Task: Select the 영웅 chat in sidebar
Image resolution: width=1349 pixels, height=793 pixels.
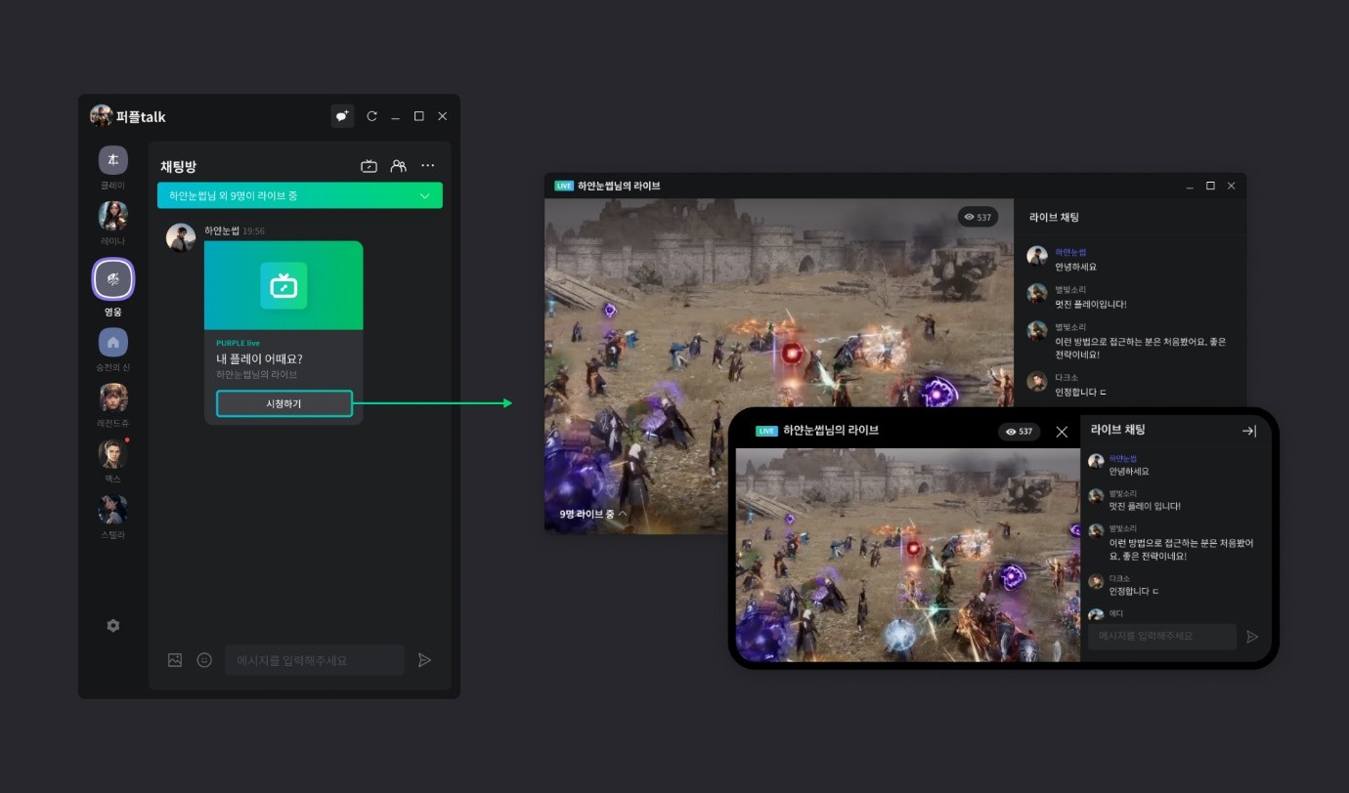Action: [113, 280]
